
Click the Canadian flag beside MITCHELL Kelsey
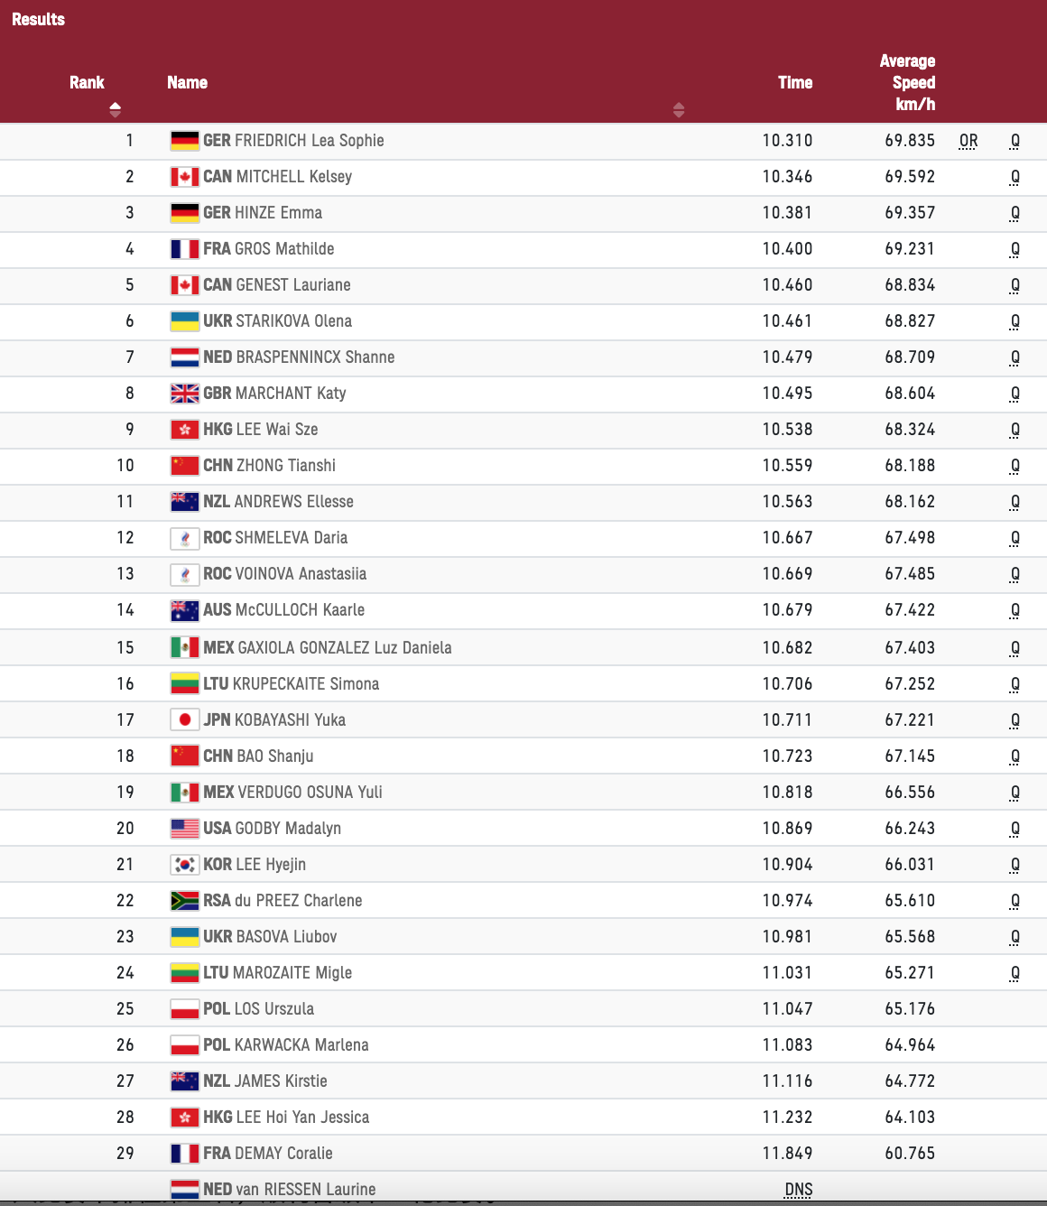click(x=185, y=177)
